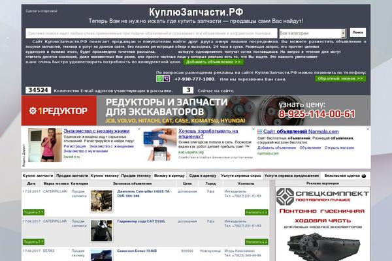Click the Марка техники column header
The height and width of the screenshot is (261, 392).
[56, 183]
